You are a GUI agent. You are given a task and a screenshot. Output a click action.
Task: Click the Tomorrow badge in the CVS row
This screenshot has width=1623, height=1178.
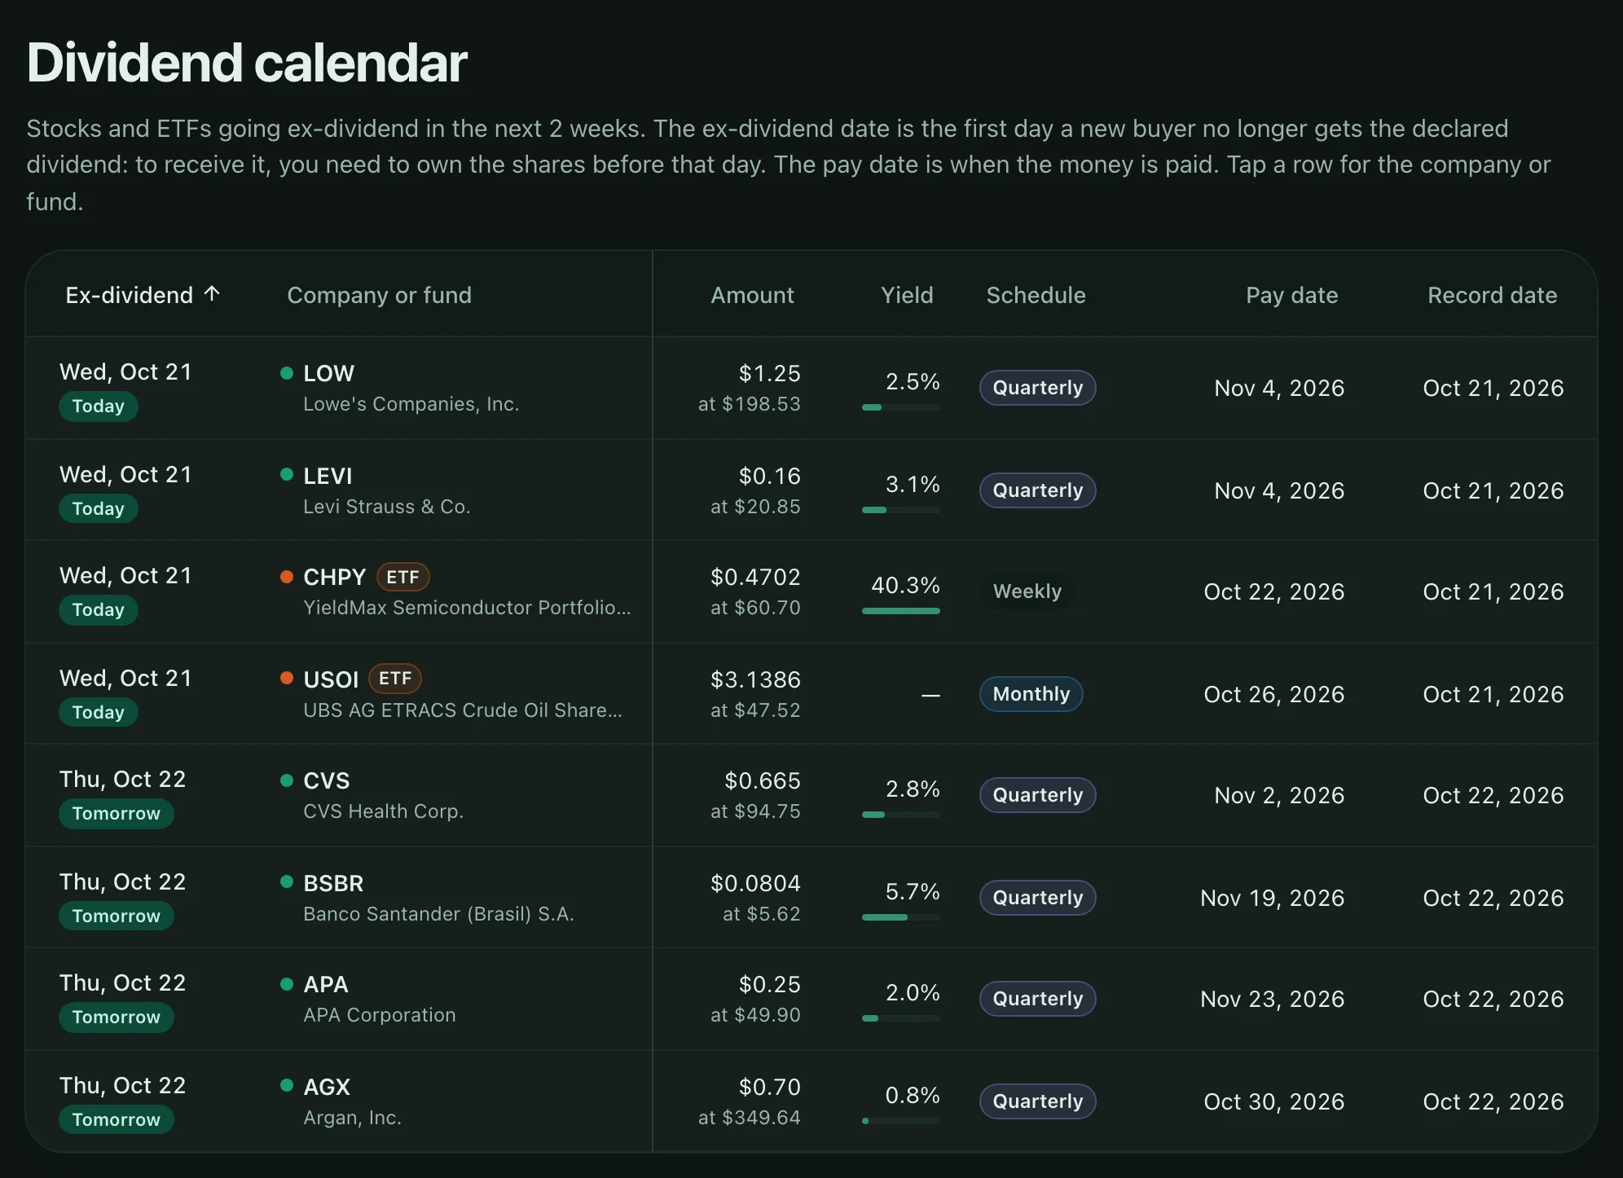tap(116, 813)
